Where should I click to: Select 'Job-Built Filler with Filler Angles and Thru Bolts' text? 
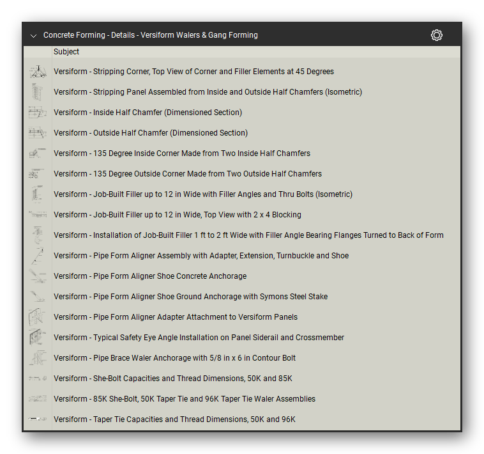[x=203, y=194]
